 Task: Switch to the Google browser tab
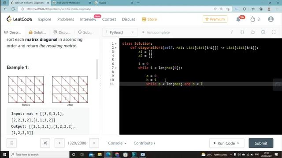pyautogui.click(x=114, y=3)
